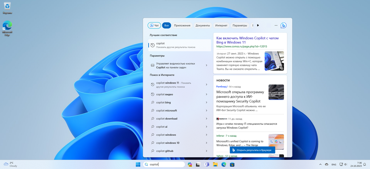Screen dimensions: 370x169
Task: Open link Как включить Windows Copilot с чатом Bing
Action: 247,40
